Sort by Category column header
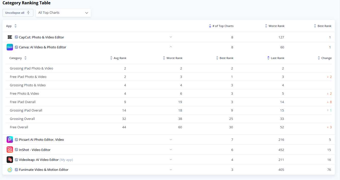The image size is (340, 180). click(x=18, y=58)
